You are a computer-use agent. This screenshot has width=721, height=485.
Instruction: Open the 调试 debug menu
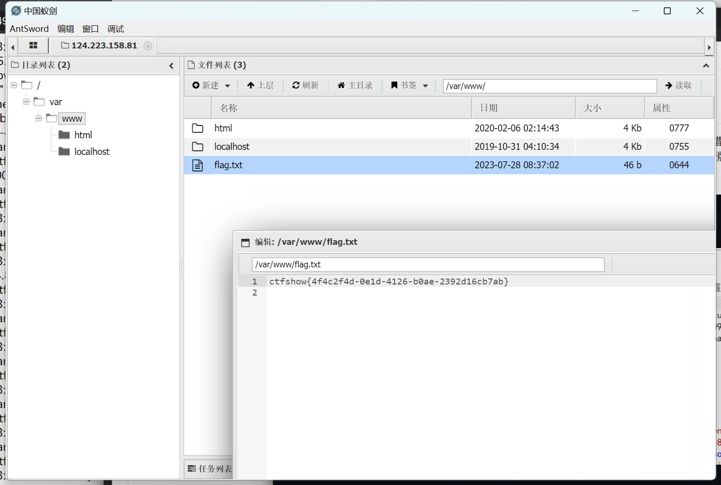coord(115,29)
